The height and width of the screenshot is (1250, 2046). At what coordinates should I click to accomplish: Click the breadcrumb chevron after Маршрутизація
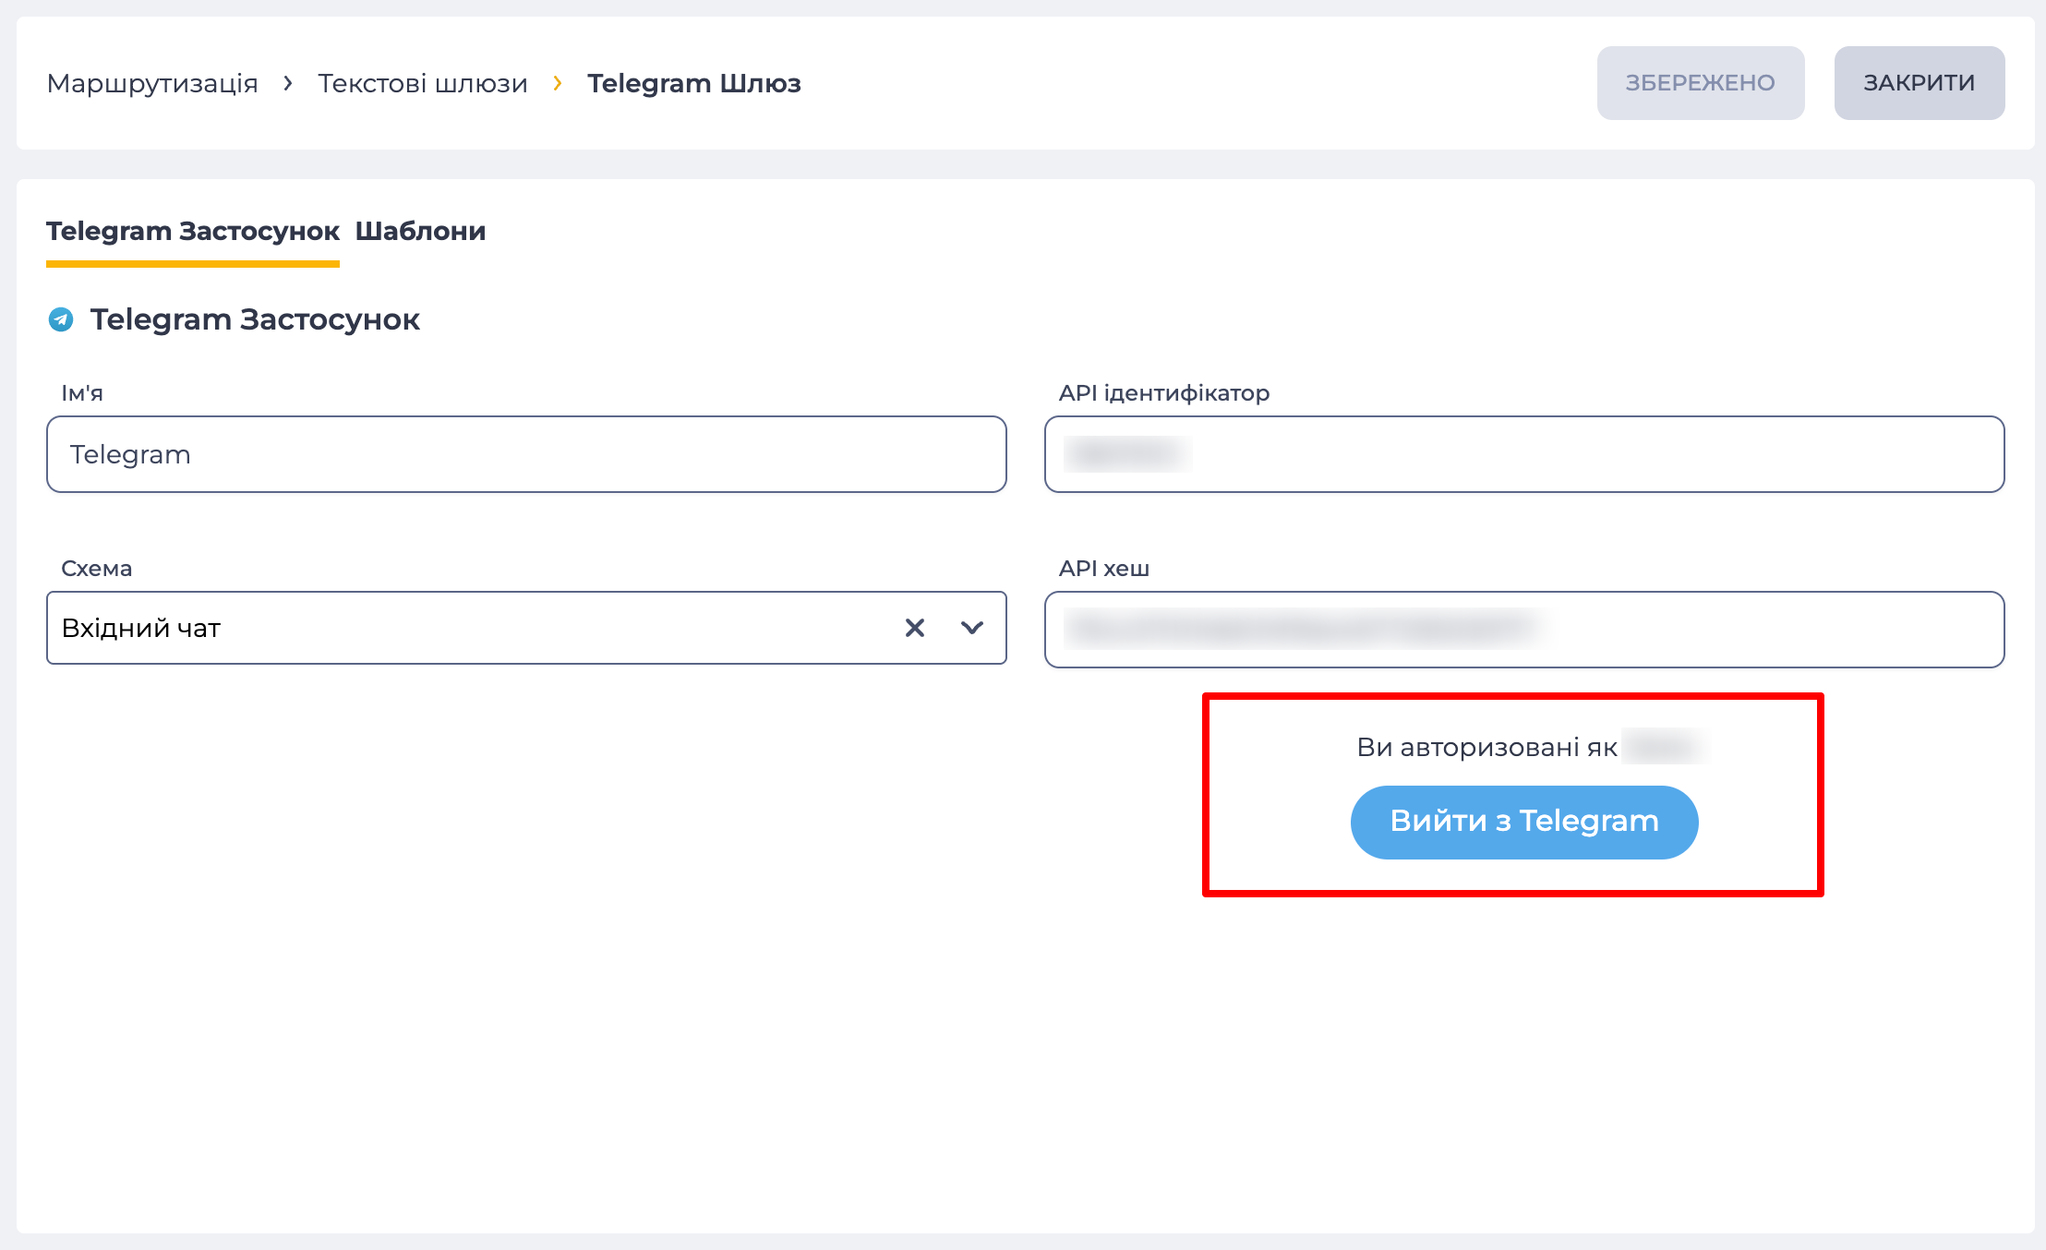point(288,83)
